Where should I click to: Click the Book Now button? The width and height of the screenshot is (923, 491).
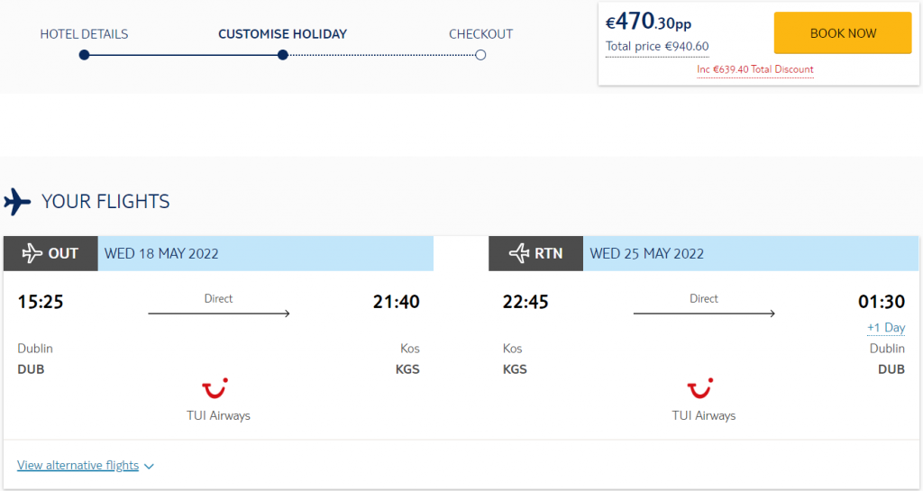point(843,33)
